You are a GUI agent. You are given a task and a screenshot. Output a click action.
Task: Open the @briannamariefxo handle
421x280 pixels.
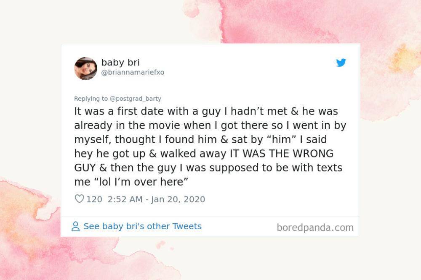(x=133, y=73)
